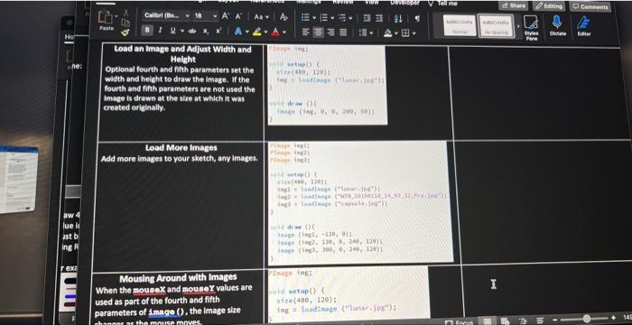Activate the Format Painter brush

point(126,32)
